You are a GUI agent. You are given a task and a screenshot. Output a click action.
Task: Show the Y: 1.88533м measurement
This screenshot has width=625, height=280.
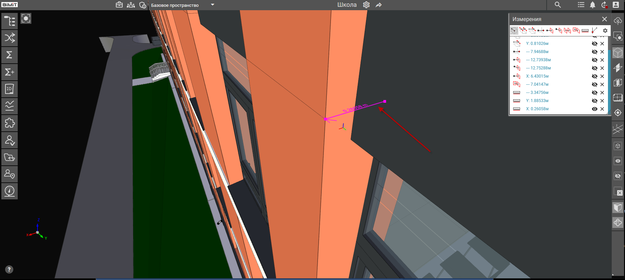pyautogui.click(x=594, y=101)
